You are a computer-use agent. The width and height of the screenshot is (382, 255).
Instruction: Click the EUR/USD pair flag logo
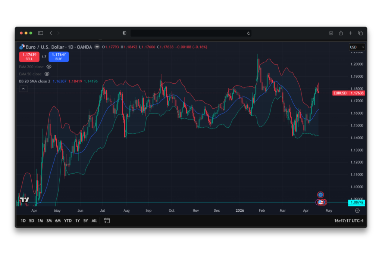pos(22,47)
